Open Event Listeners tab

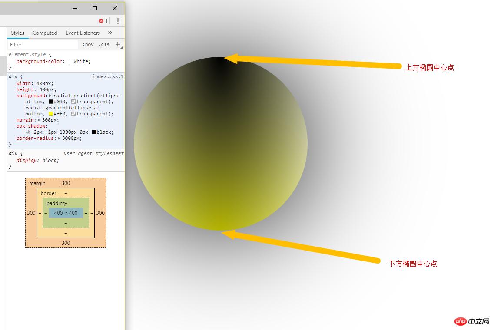83,33
